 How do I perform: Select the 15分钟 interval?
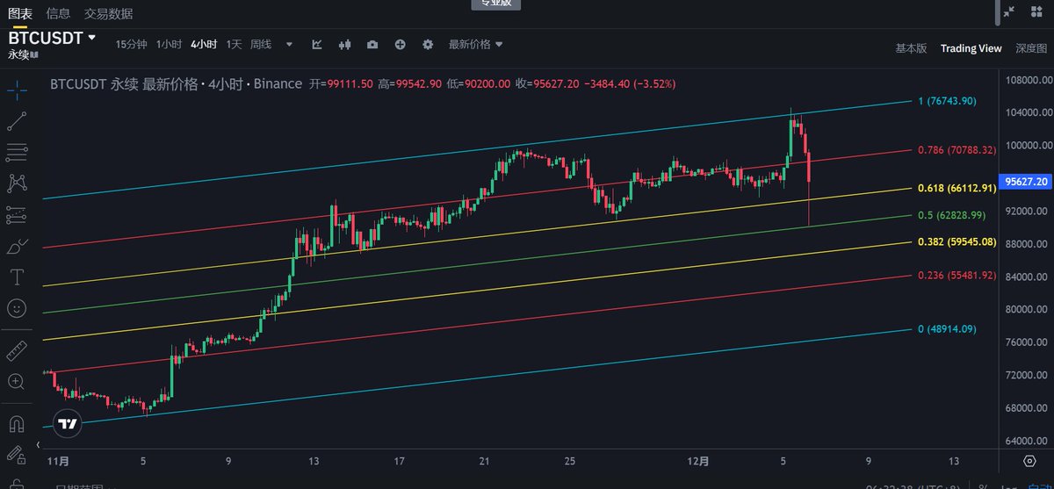[132, 44]
